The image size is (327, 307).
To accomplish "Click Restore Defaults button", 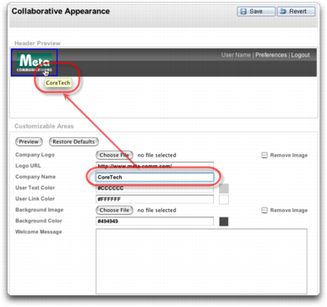I will click(74, 142).
